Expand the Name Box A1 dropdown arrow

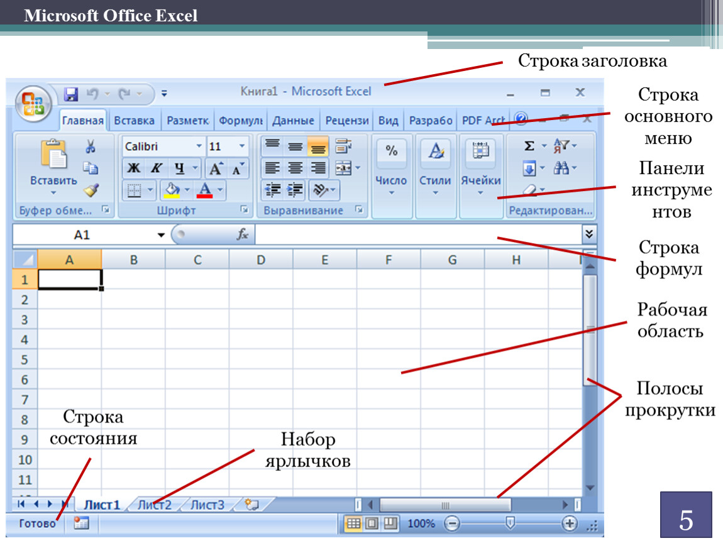tap(162, 235)
